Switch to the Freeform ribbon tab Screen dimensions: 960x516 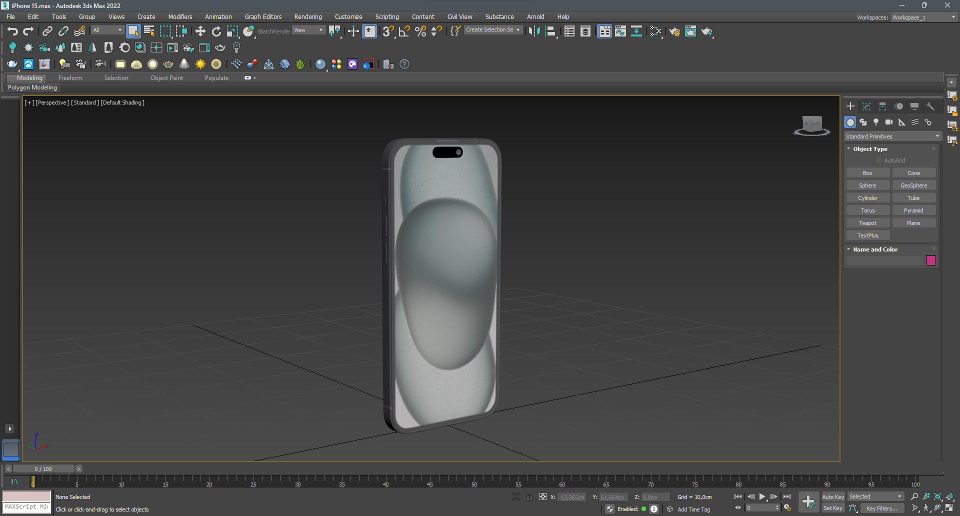[x=70, y=78]
